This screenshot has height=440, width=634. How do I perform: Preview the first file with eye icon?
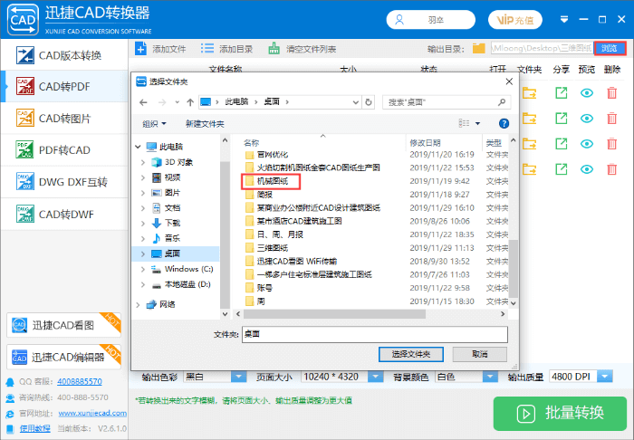click(x=587, y=93)
